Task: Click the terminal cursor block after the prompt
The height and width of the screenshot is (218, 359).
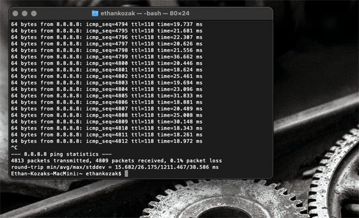Action: coord(126,174)
